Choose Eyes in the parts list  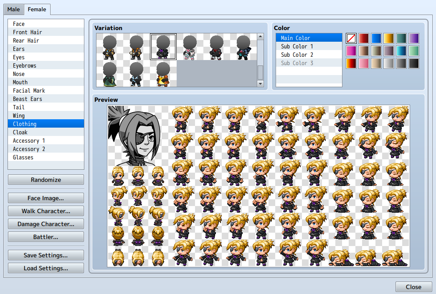pos(46,57)
